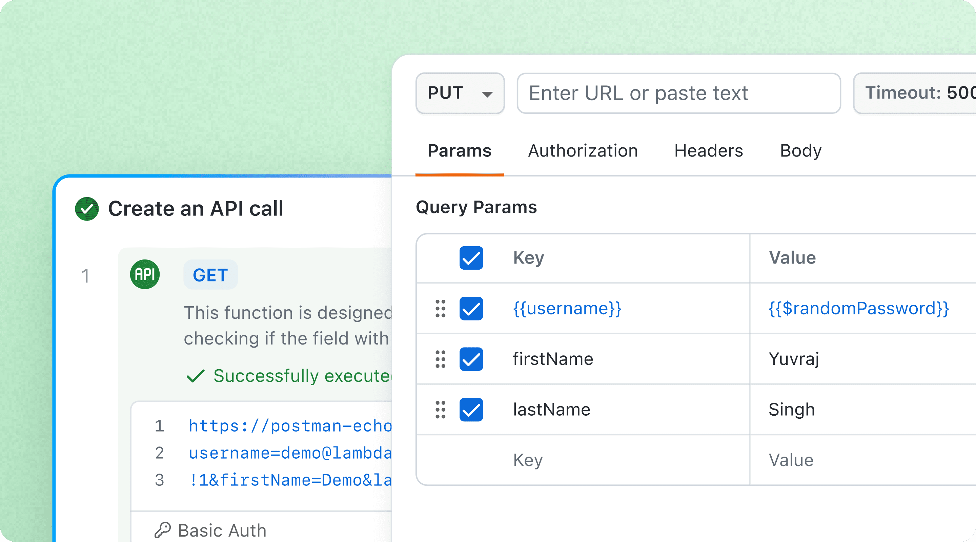Disable the lastName parameter checkbox
The image size is (976, 542).
pos(471,410)
